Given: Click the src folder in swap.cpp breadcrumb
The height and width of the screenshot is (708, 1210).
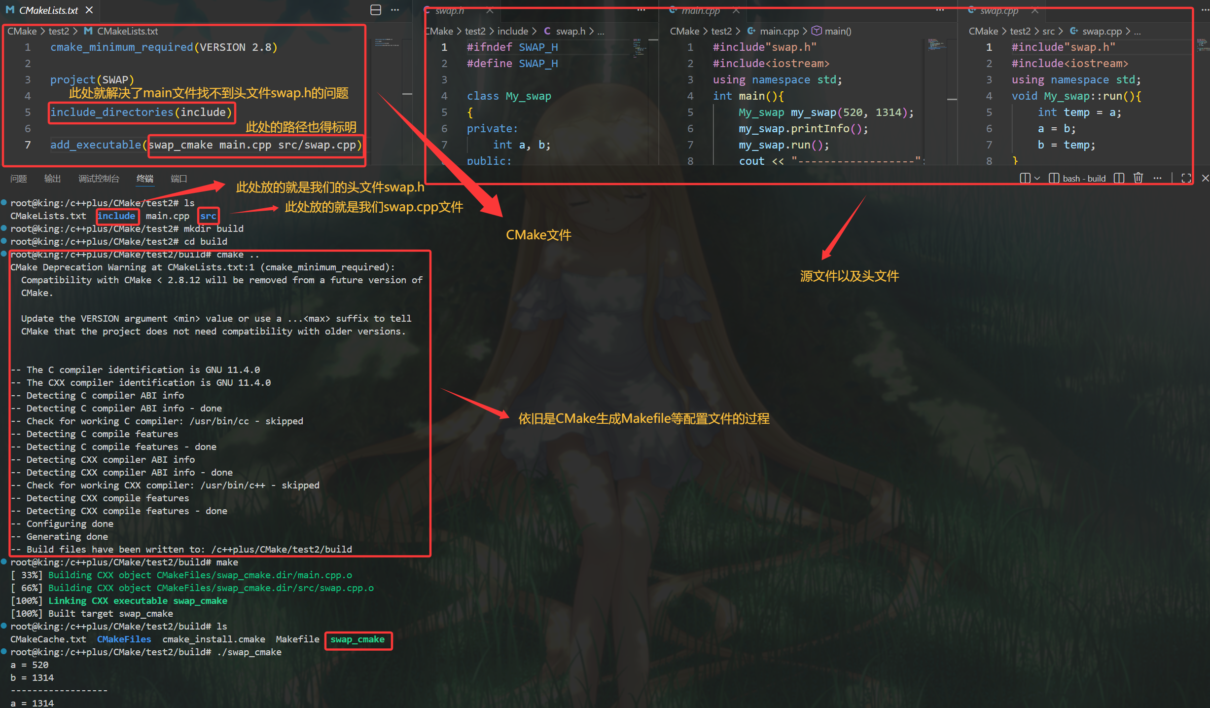Looking at the screenshot, I should point(1048,31).
